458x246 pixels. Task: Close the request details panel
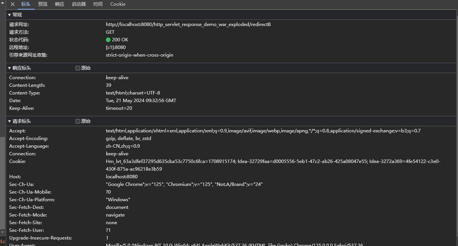(13, 4)
